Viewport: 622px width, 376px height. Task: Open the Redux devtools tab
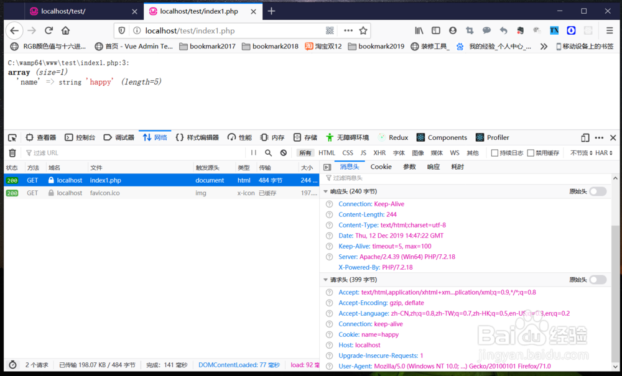[x=393, y=137]
